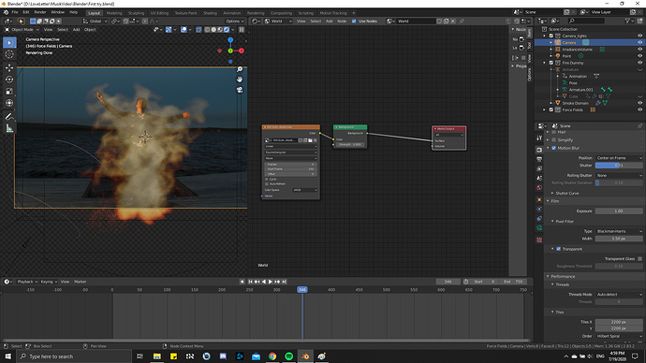The width and height of the screenshot is (646, 363).
Task: Activate the Rotate tool
Action: 9,80
